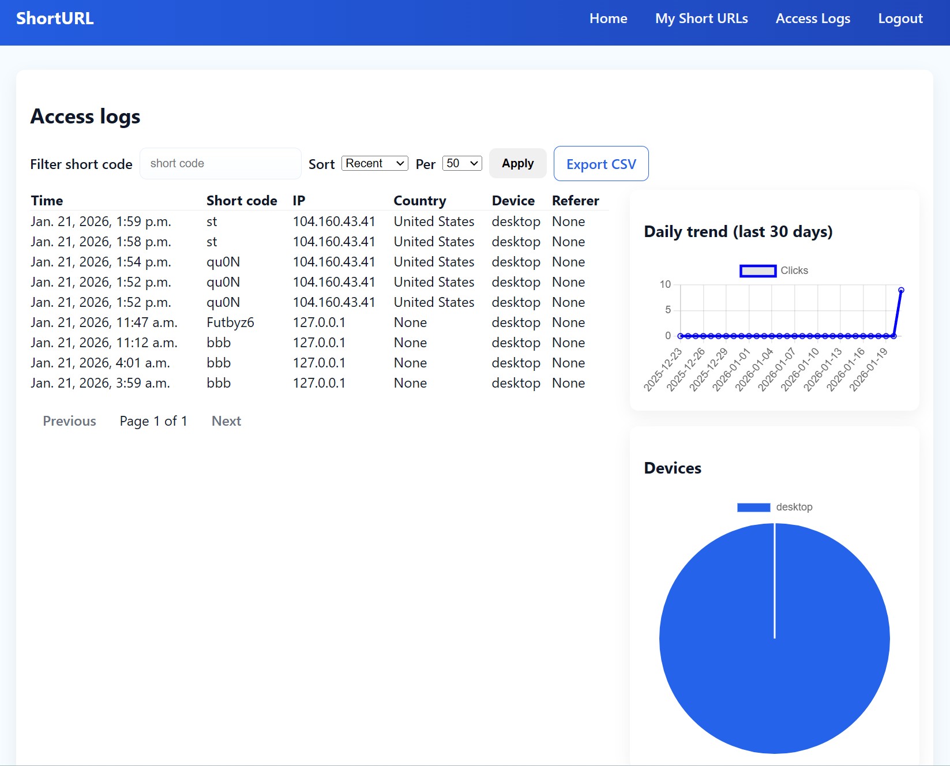This screenshot has height=766, width=950.
Task: Click the last data point on trend line
Action: coord(901,290)
